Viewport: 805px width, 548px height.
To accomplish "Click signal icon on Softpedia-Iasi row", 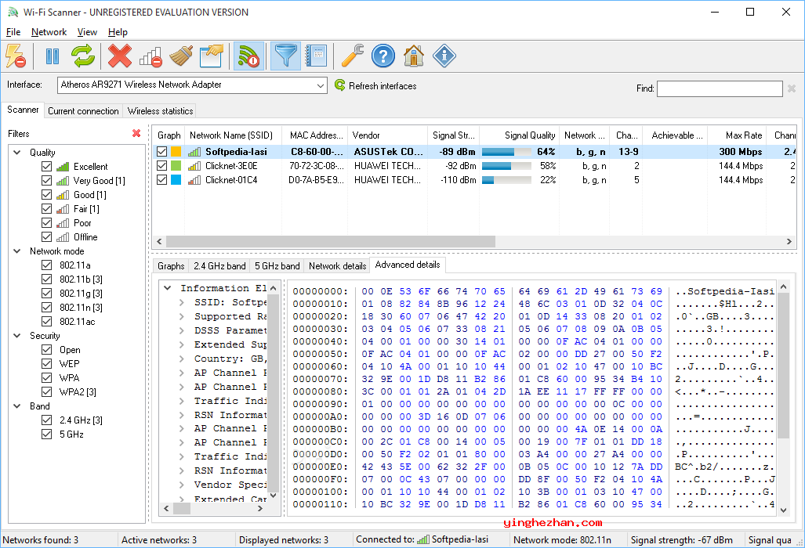I will (x=194, y=152).
